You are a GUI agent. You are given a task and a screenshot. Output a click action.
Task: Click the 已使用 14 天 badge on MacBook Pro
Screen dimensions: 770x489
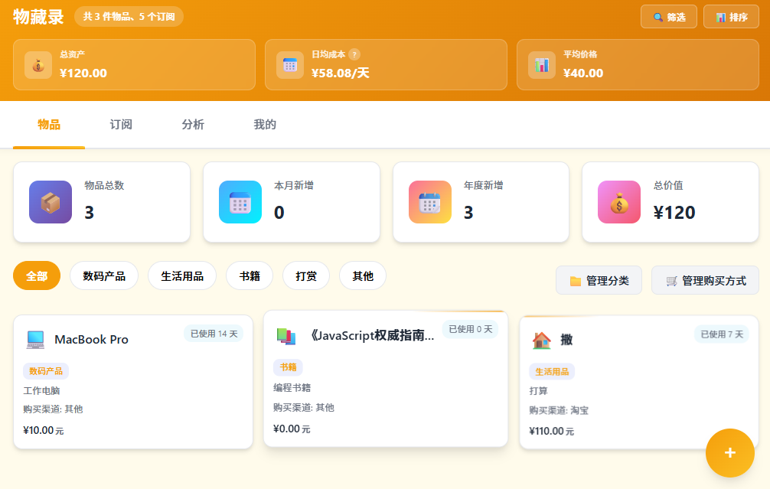(214, 334)
